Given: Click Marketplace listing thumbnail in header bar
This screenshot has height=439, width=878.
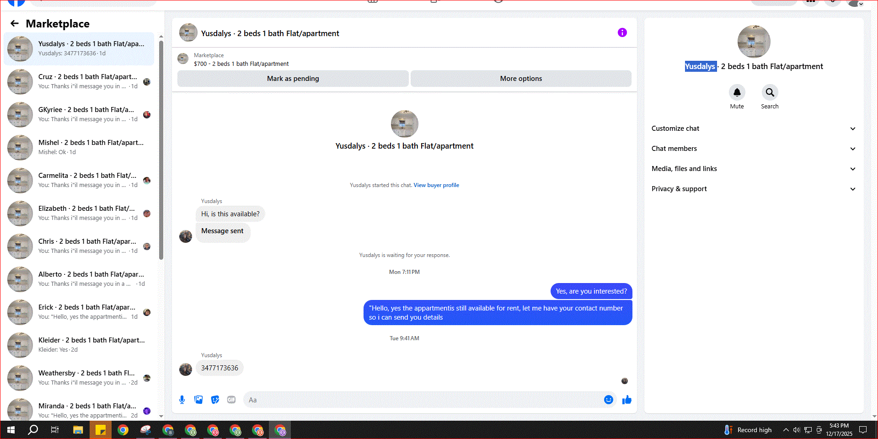Looking at the screenshot, I should pyautogui.click(x=183, y=59).
